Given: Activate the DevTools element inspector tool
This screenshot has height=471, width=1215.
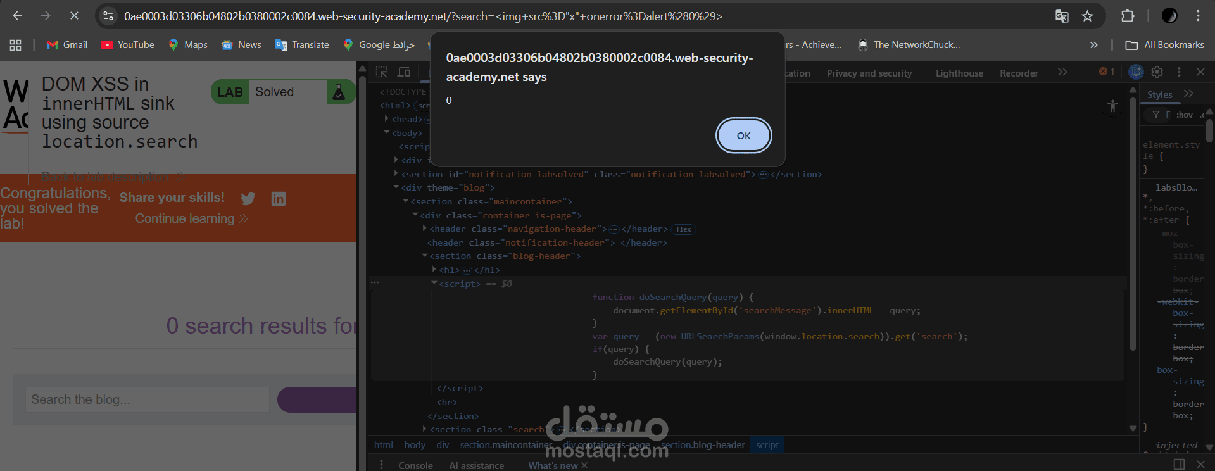Looking at the screenshot, I should pyautogui.click(x=381, y=73).
